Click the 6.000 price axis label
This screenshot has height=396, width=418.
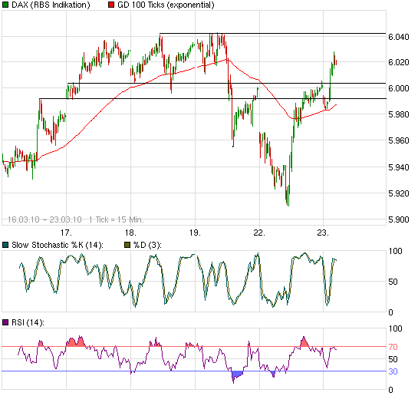[x=399, y=88]
